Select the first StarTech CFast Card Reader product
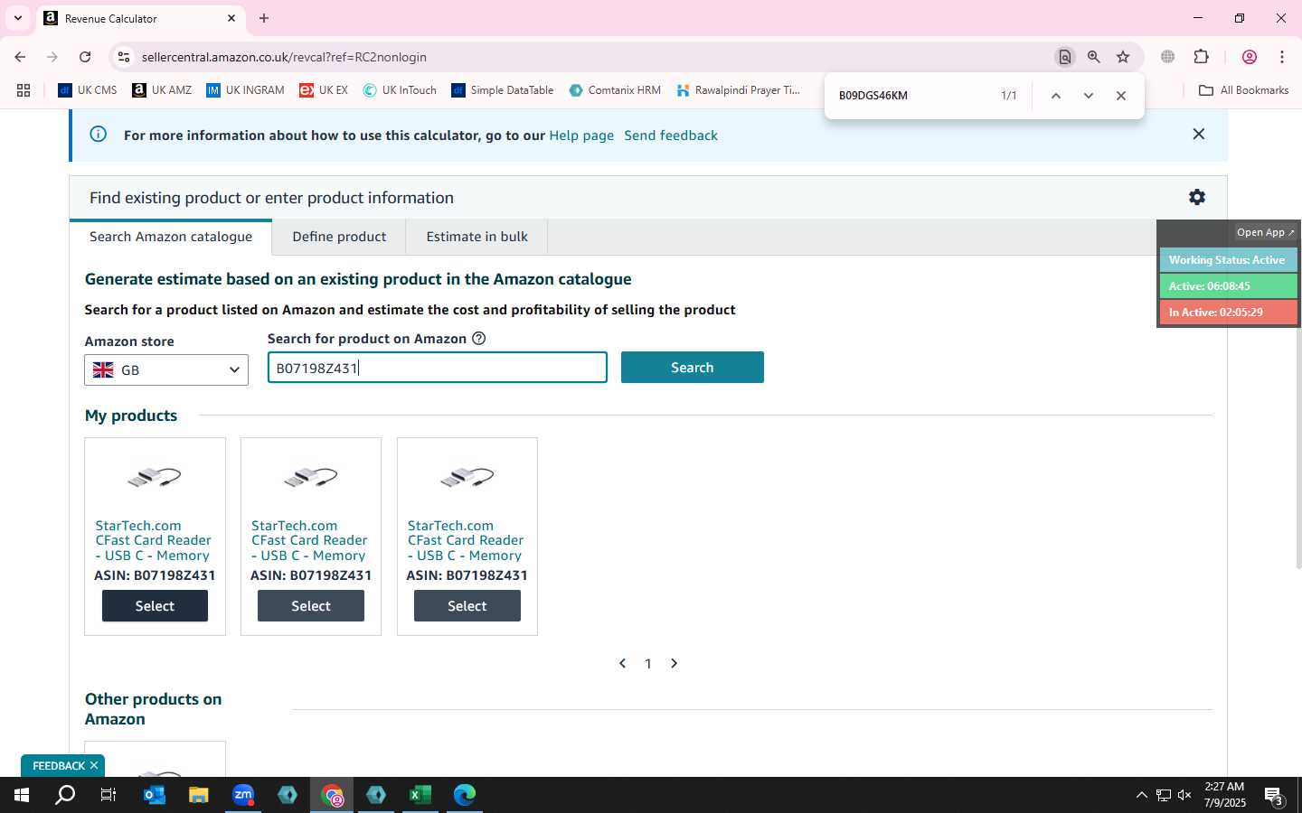 click(x=155, y=606)
